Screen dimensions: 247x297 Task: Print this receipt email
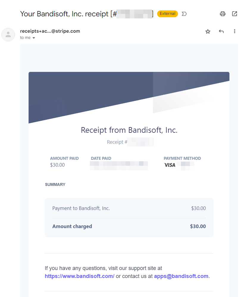click(x=222, y=14)
